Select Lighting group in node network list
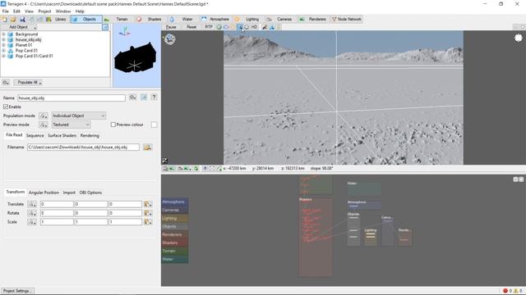526x295 pixels. 175,219
